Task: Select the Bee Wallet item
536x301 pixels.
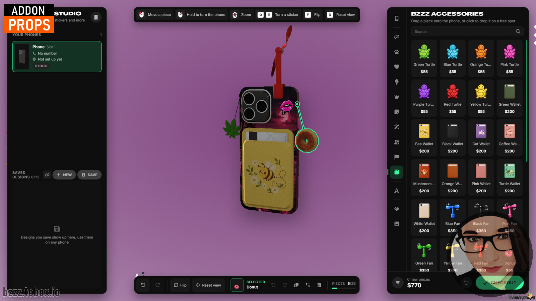Action: tap(424, 138)
